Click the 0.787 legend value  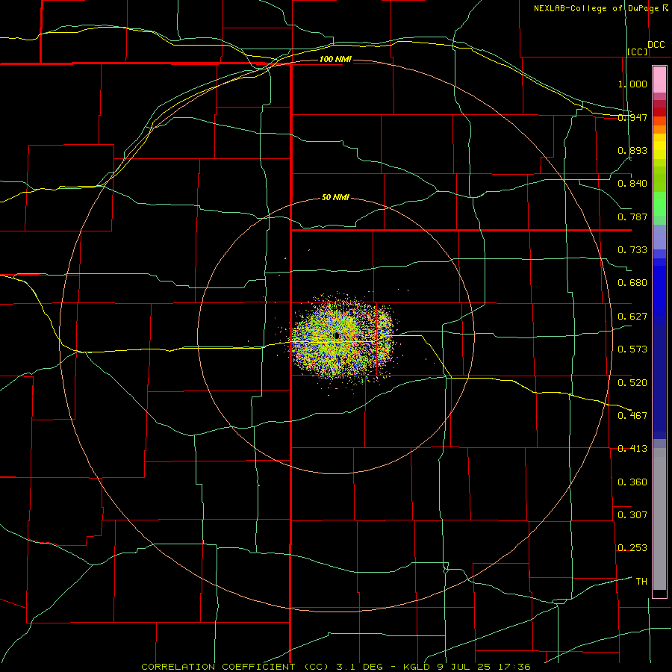pyautogui.click(x=632, y=217)
